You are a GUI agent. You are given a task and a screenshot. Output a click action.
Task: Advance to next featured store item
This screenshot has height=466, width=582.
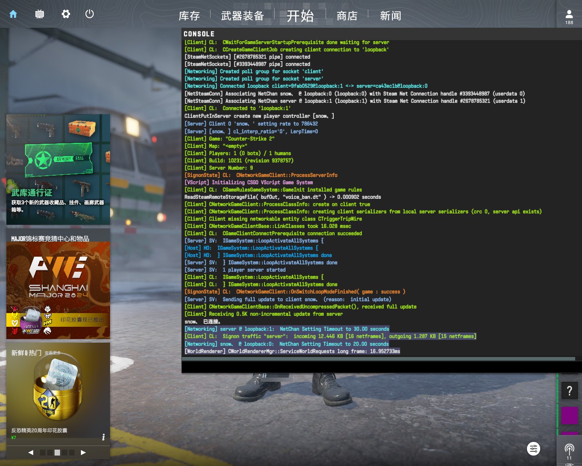click(x=83, y=452)
